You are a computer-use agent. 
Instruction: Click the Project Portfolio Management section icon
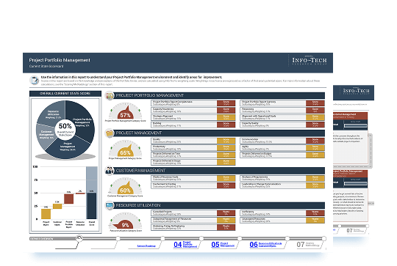[x=110, y=96]
